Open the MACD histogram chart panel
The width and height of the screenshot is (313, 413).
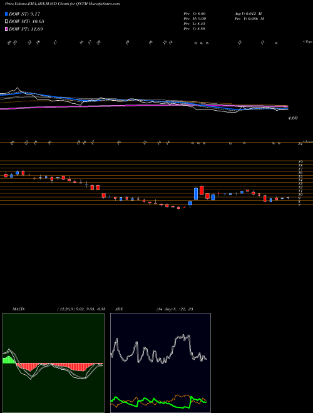[x=53, y=363]
